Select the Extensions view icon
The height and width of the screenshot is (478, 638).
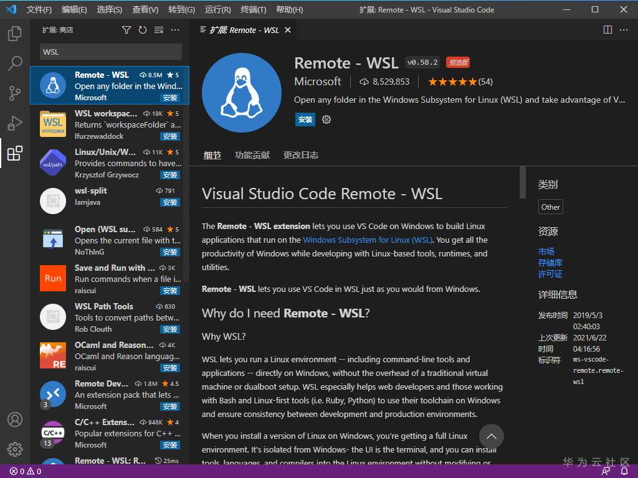pyautogui.click(x=15, y=153)
